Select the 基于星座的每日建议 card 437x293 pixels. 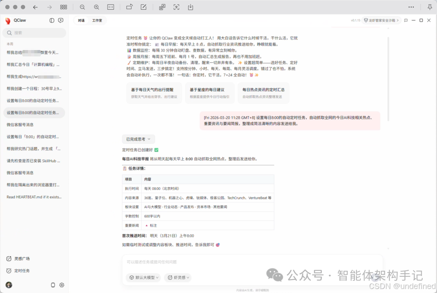[x=210, y=93]
